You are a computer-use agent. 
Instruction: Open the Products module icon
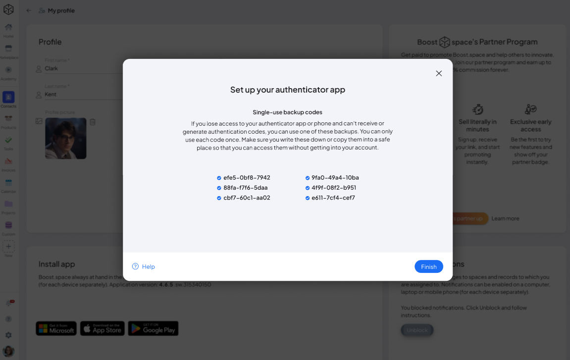pyautogui.click(x=8, y=118)
